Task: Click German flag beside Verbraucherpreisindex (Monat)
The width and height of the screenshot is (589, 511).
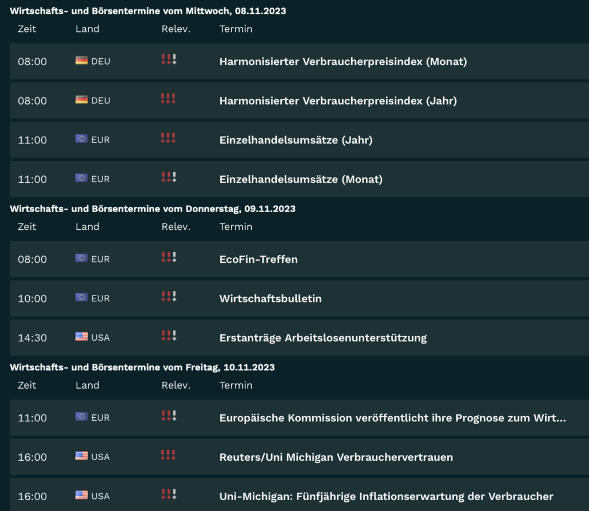Action: [82, 60]
